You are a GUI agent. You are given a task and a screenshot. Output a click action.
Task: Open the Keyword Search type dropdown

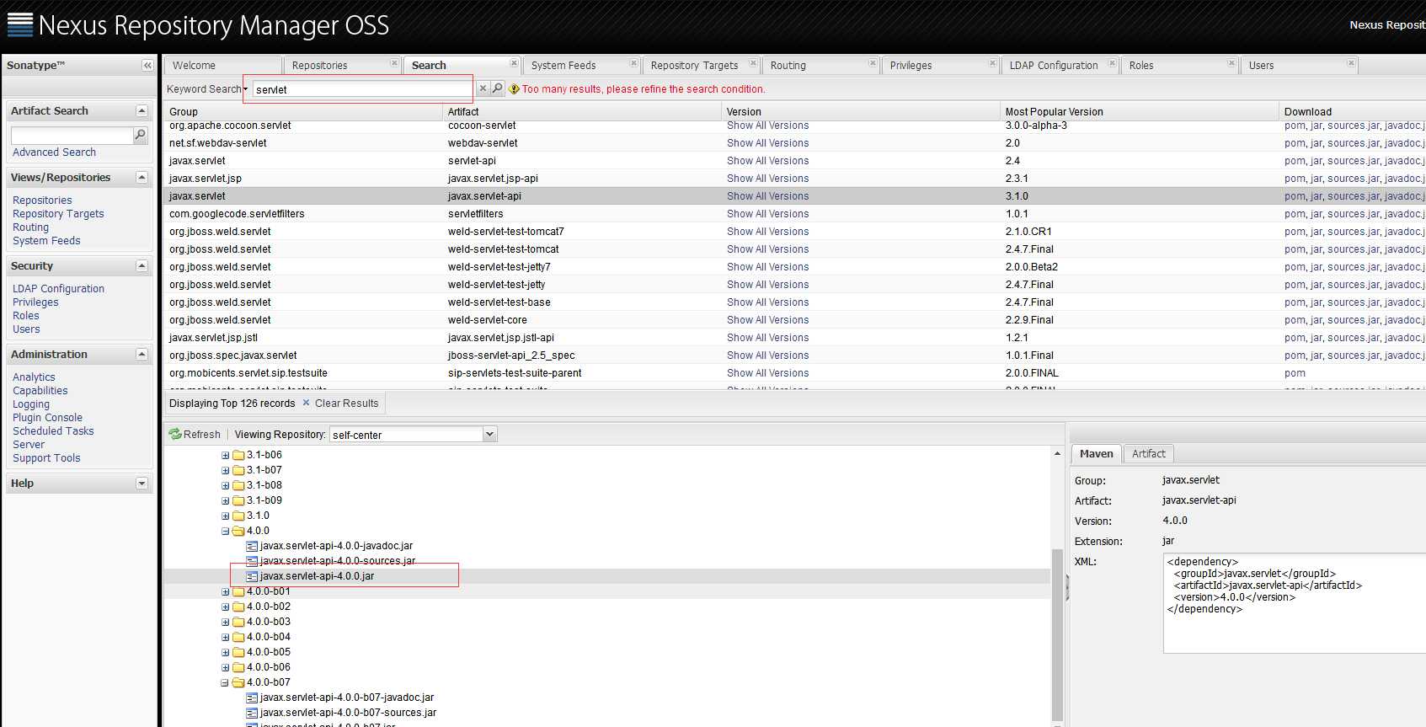(206, 88)
